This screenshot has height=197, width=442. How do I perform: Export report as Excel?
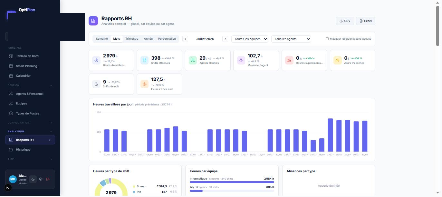pyautogui.click(x=366, y=21)
